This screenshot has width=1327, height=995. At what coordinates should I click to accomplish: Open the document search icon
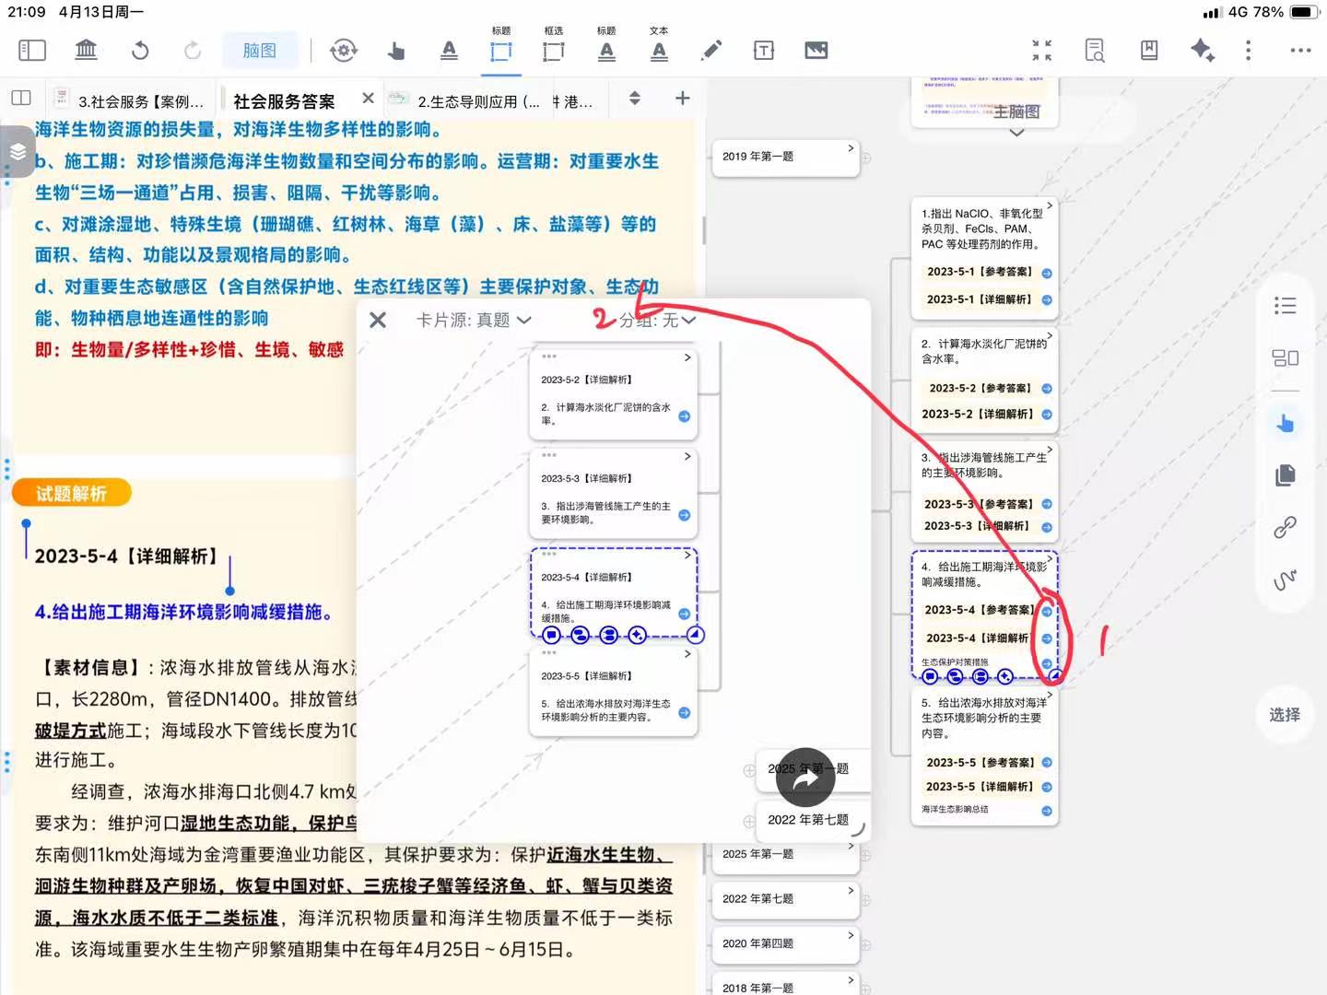(x=1095, y=50)
